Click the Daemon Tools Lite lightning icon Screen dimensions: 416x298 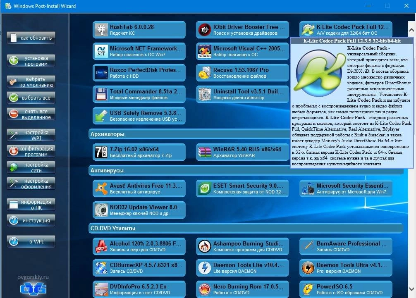[x=205, y=267]
